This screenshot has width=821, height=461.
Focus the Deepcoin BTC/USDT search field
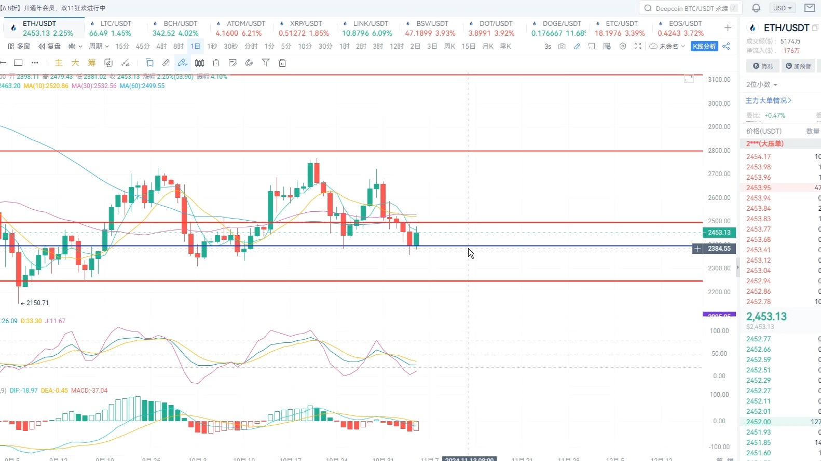(x=691, y=8)
